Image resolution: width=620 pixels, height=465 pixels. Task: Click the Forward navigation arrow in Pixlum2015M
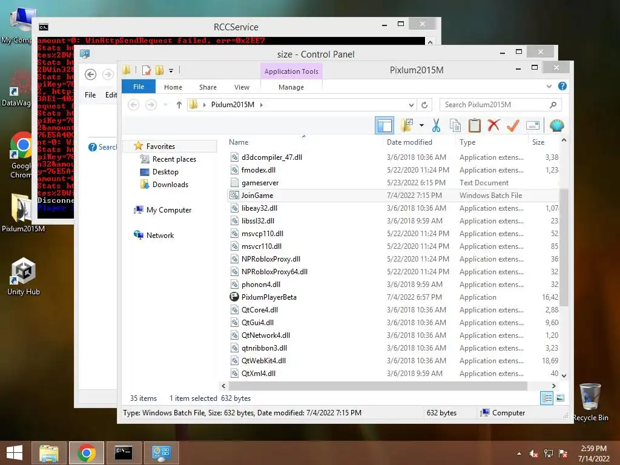click(151, 105)
